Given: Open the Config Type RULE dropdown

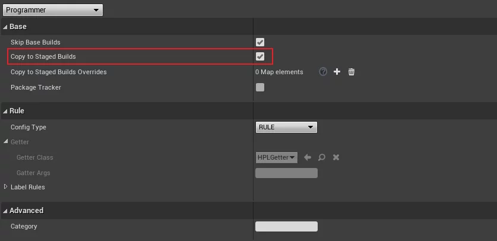Looking at the screenshot, I should point(286,127).
